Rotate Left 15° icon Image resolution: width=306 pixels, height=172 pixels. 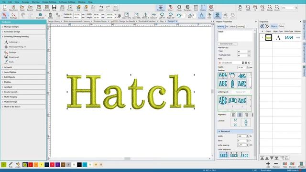click(x=162, y=15)
